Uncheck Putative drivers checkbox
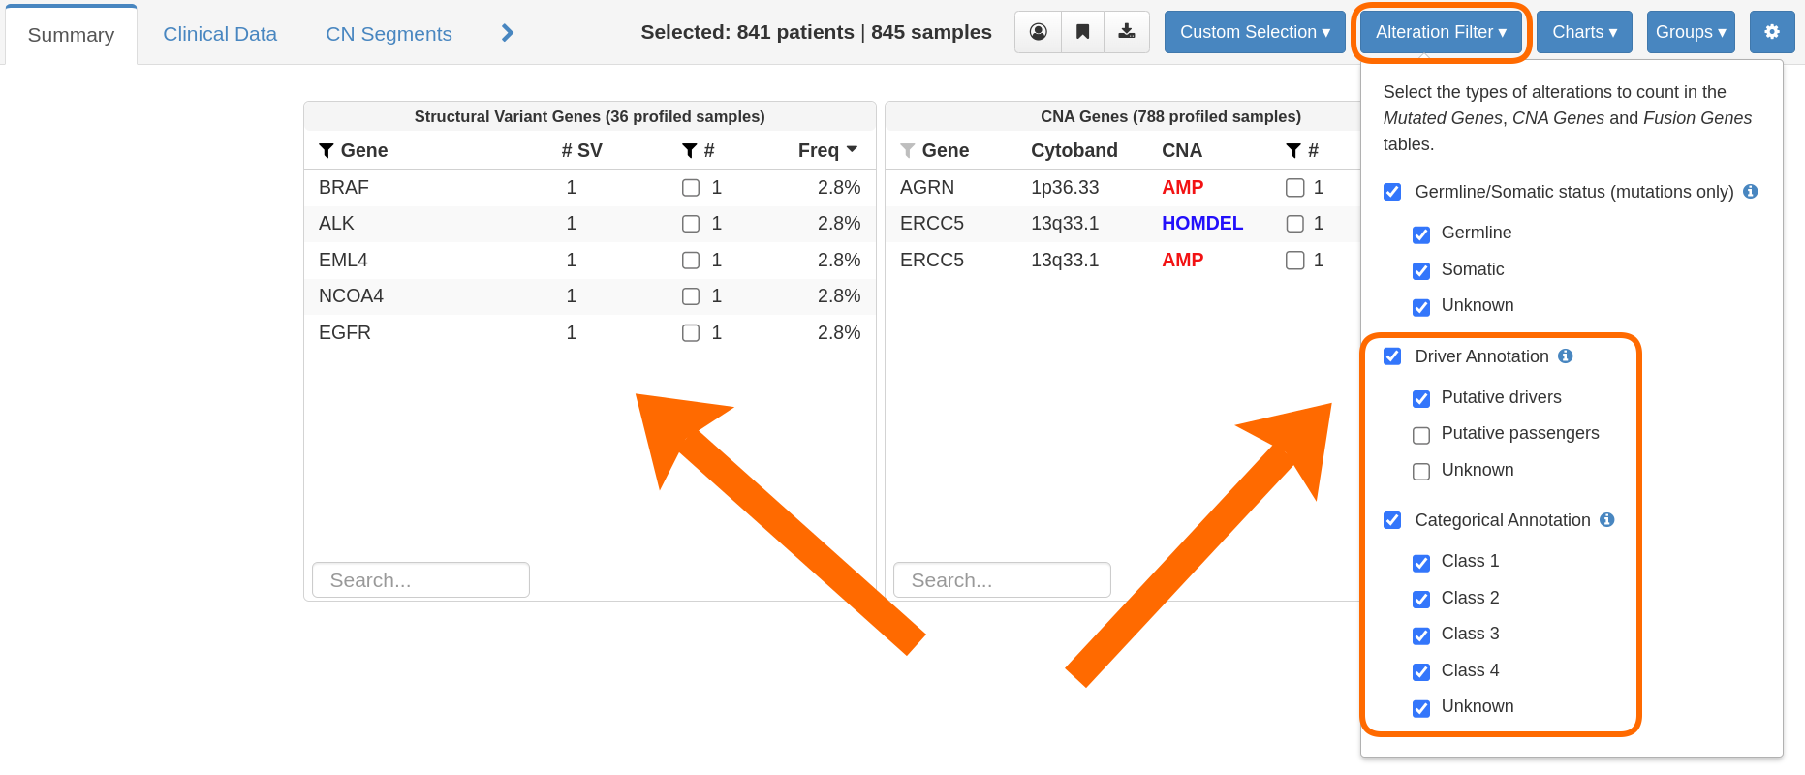The width and height of the screenshot is (1805, 775). coord(1421,399)
